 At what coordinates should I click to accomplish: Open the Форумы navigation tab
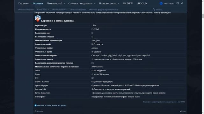(38, 3)
